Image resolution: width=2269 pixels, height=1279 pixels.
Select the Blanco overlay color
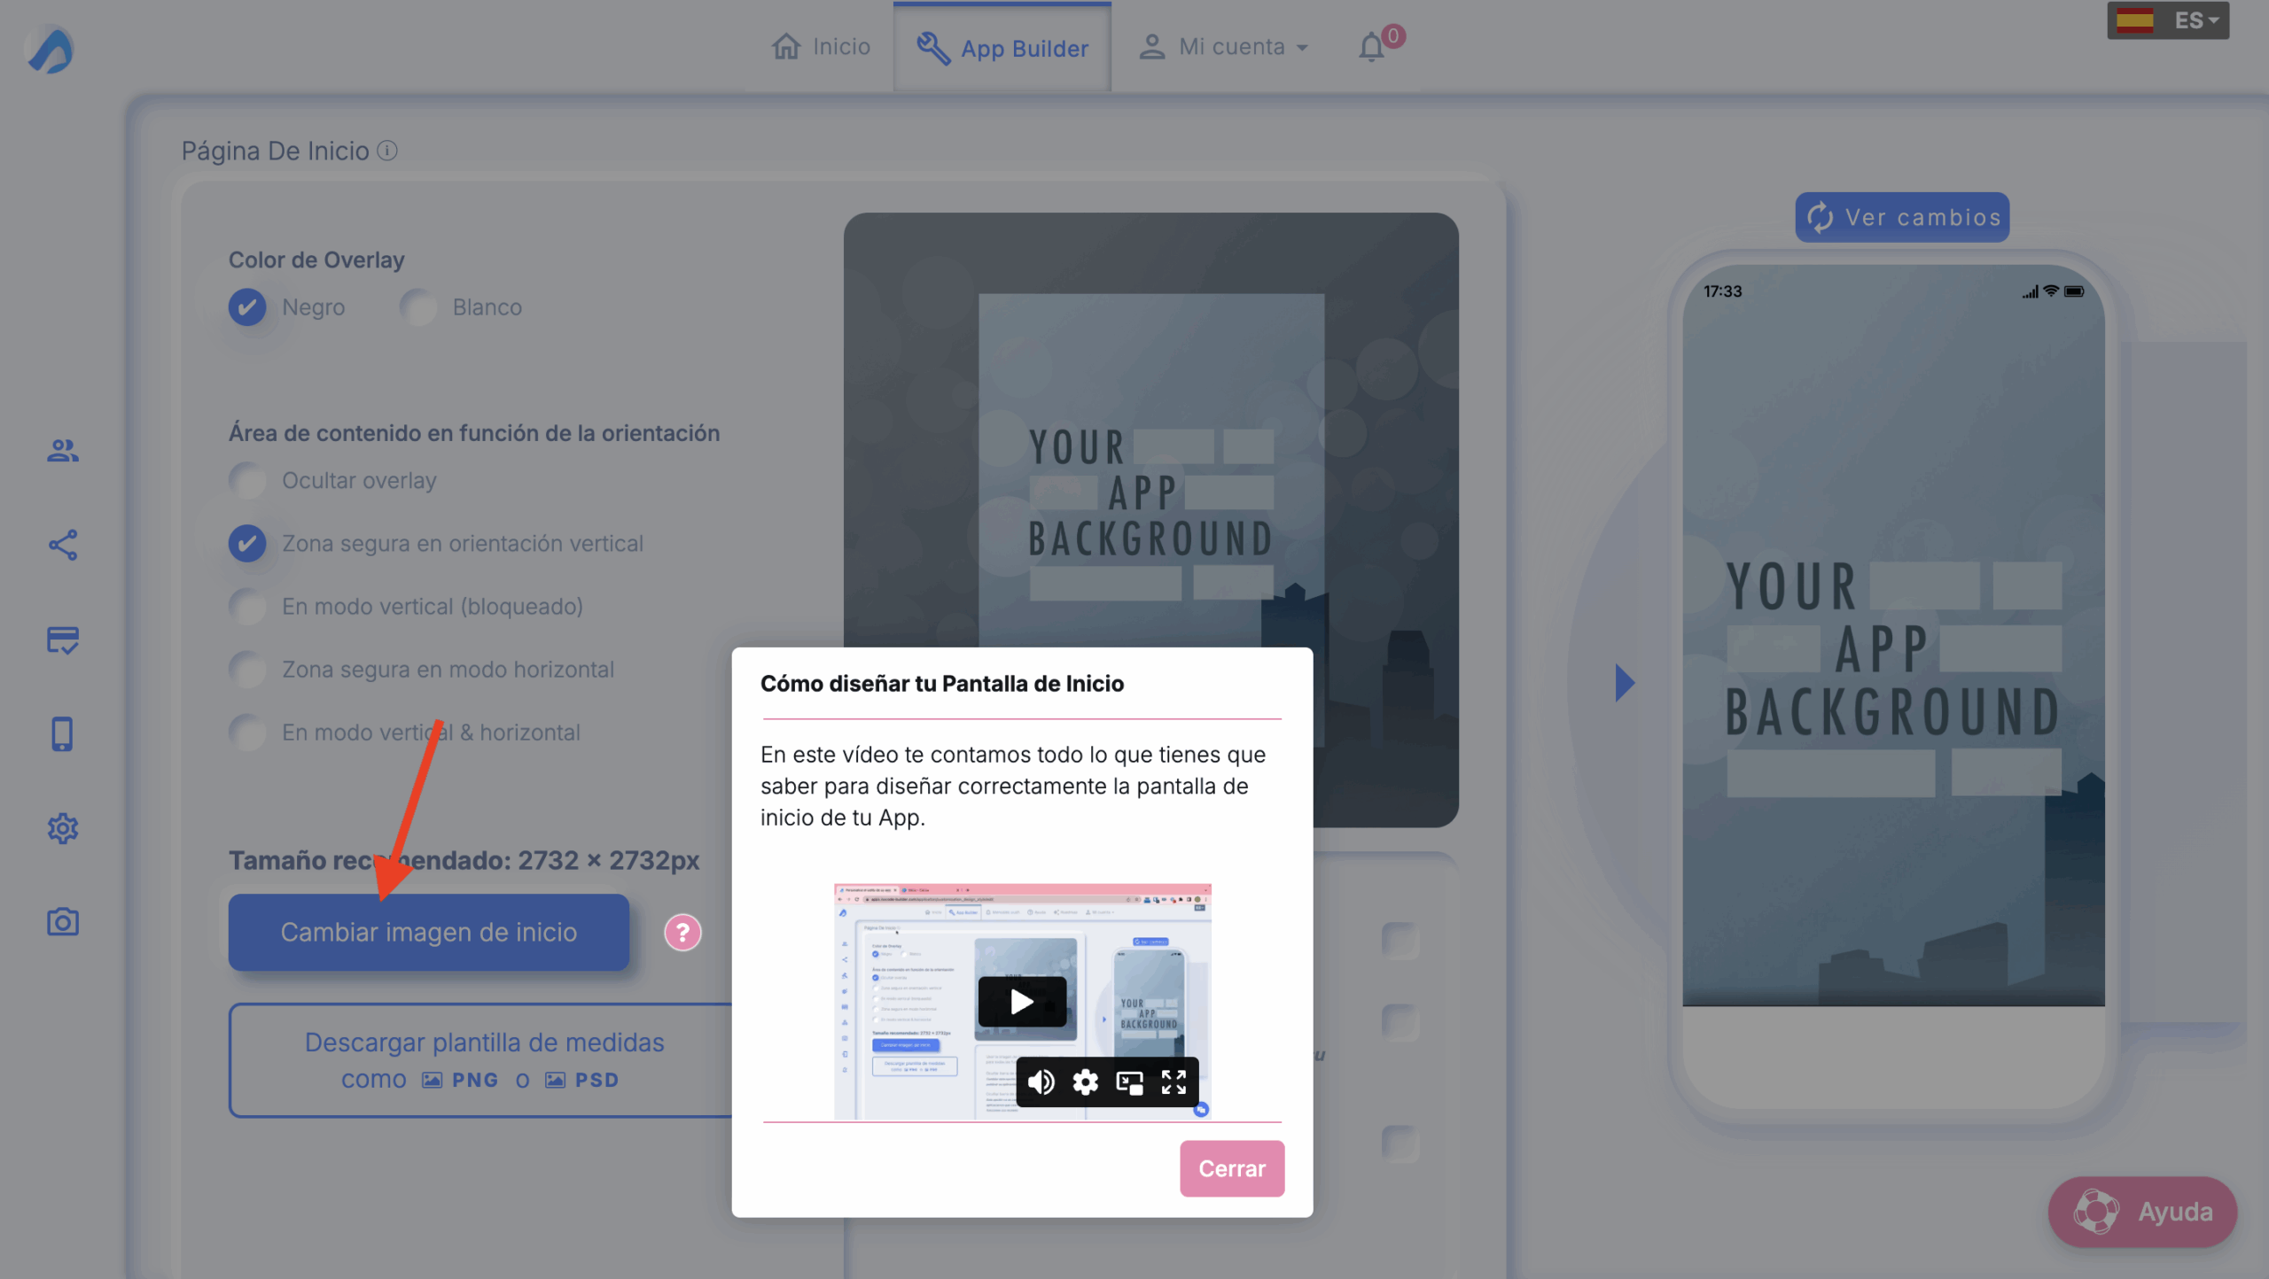(418, 307)
